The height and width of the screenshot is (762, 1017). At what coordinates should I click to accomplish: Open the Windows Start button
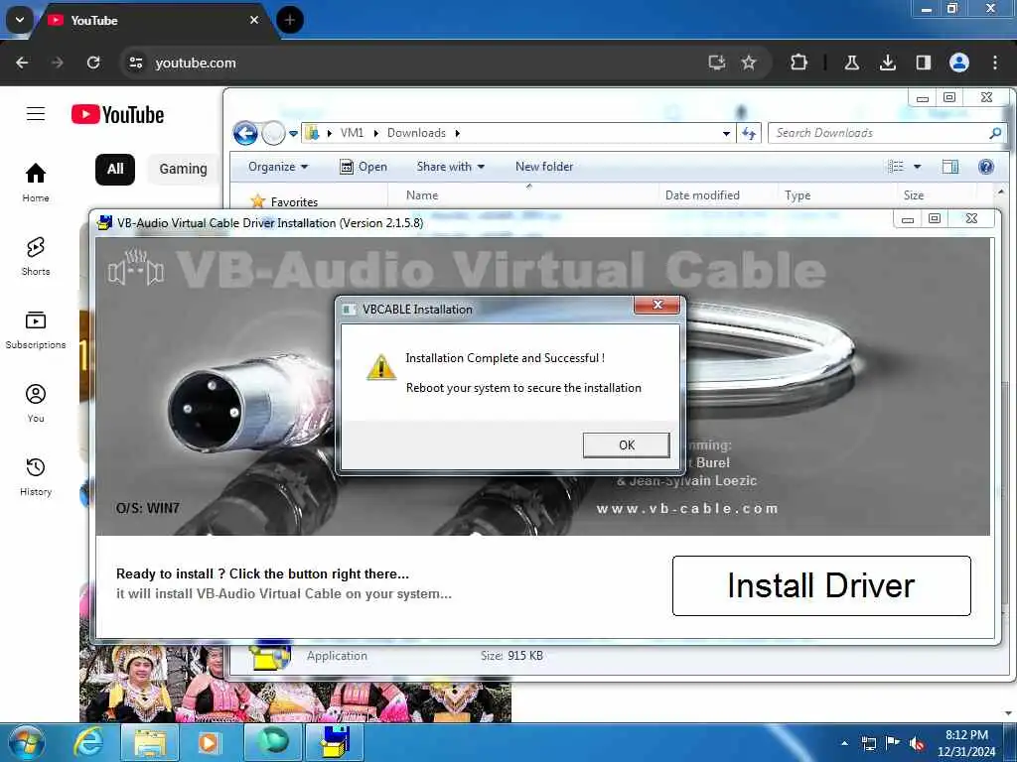(x=26, y=742)
